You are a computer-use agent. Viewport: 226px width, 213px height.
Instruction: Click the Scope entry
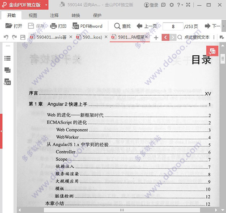(x=133, y=160)
